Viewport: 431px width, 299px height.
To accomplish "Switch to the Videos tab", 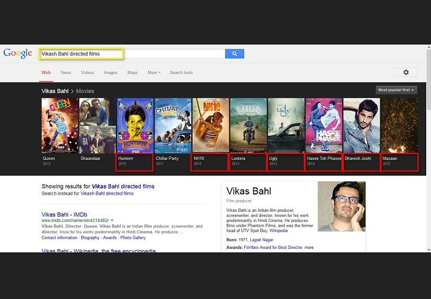I will 87,73.
